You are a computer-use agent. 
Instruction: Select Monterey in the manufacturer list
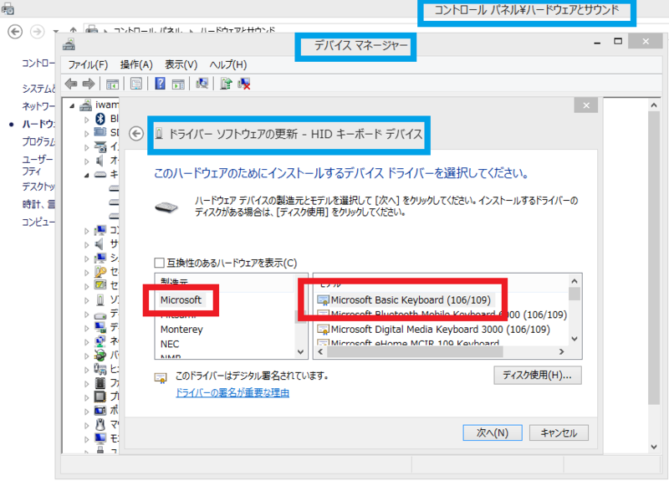click(181, 329)
